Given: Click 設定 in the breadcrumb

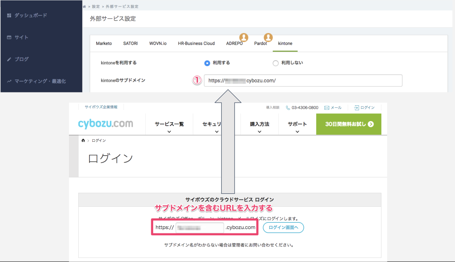Looking at the screenshot, I should click(x=96, y=6).
